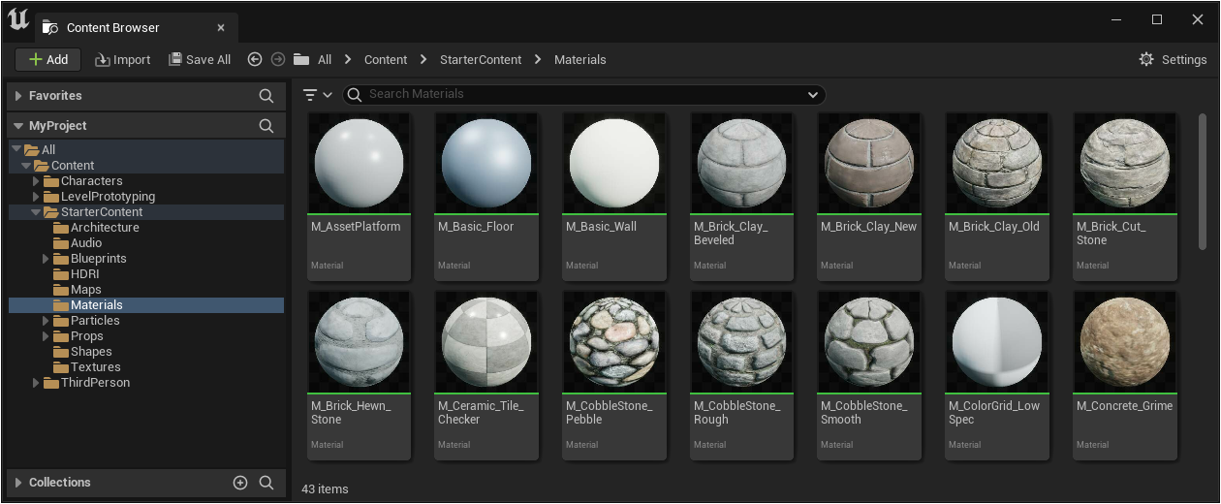Image resolution: width=1221 pixels, height=504 pixels.
Task: Collapse the StarterContent folder
Action: point(37,212)
